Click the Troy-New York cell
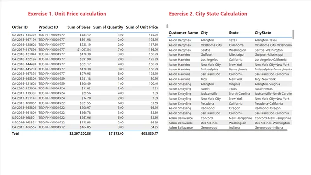This screenshot has height=175, width=311. point(265,79)
